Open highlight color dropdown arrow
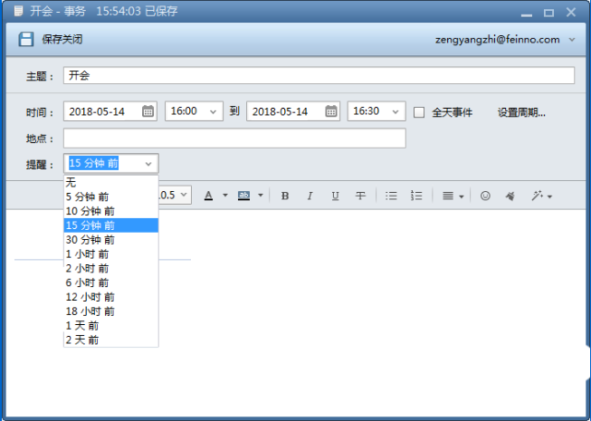The height and width of the screenshot is (421, 591). [261, 196]
